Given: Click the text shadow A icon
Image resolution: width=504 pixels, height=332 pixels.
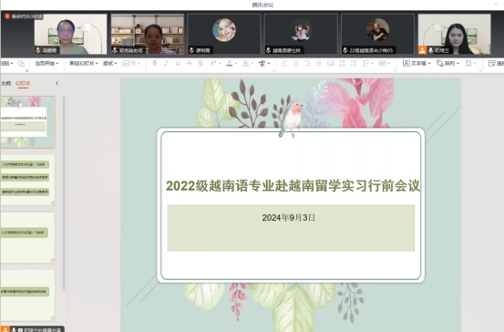Looking at the screenshot, I should (190, 63).
